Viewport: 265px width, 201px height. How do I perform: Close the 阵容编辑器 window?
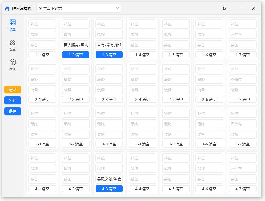[254, 9]
